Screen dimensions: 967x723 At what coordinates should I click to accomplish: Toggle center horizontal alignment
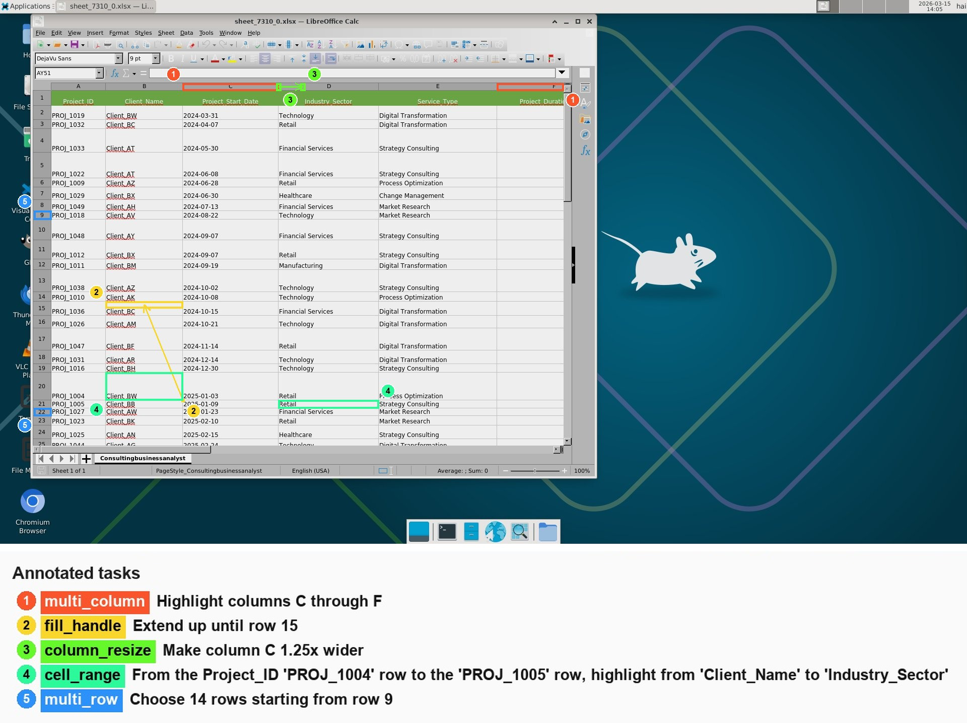point(265,59)
